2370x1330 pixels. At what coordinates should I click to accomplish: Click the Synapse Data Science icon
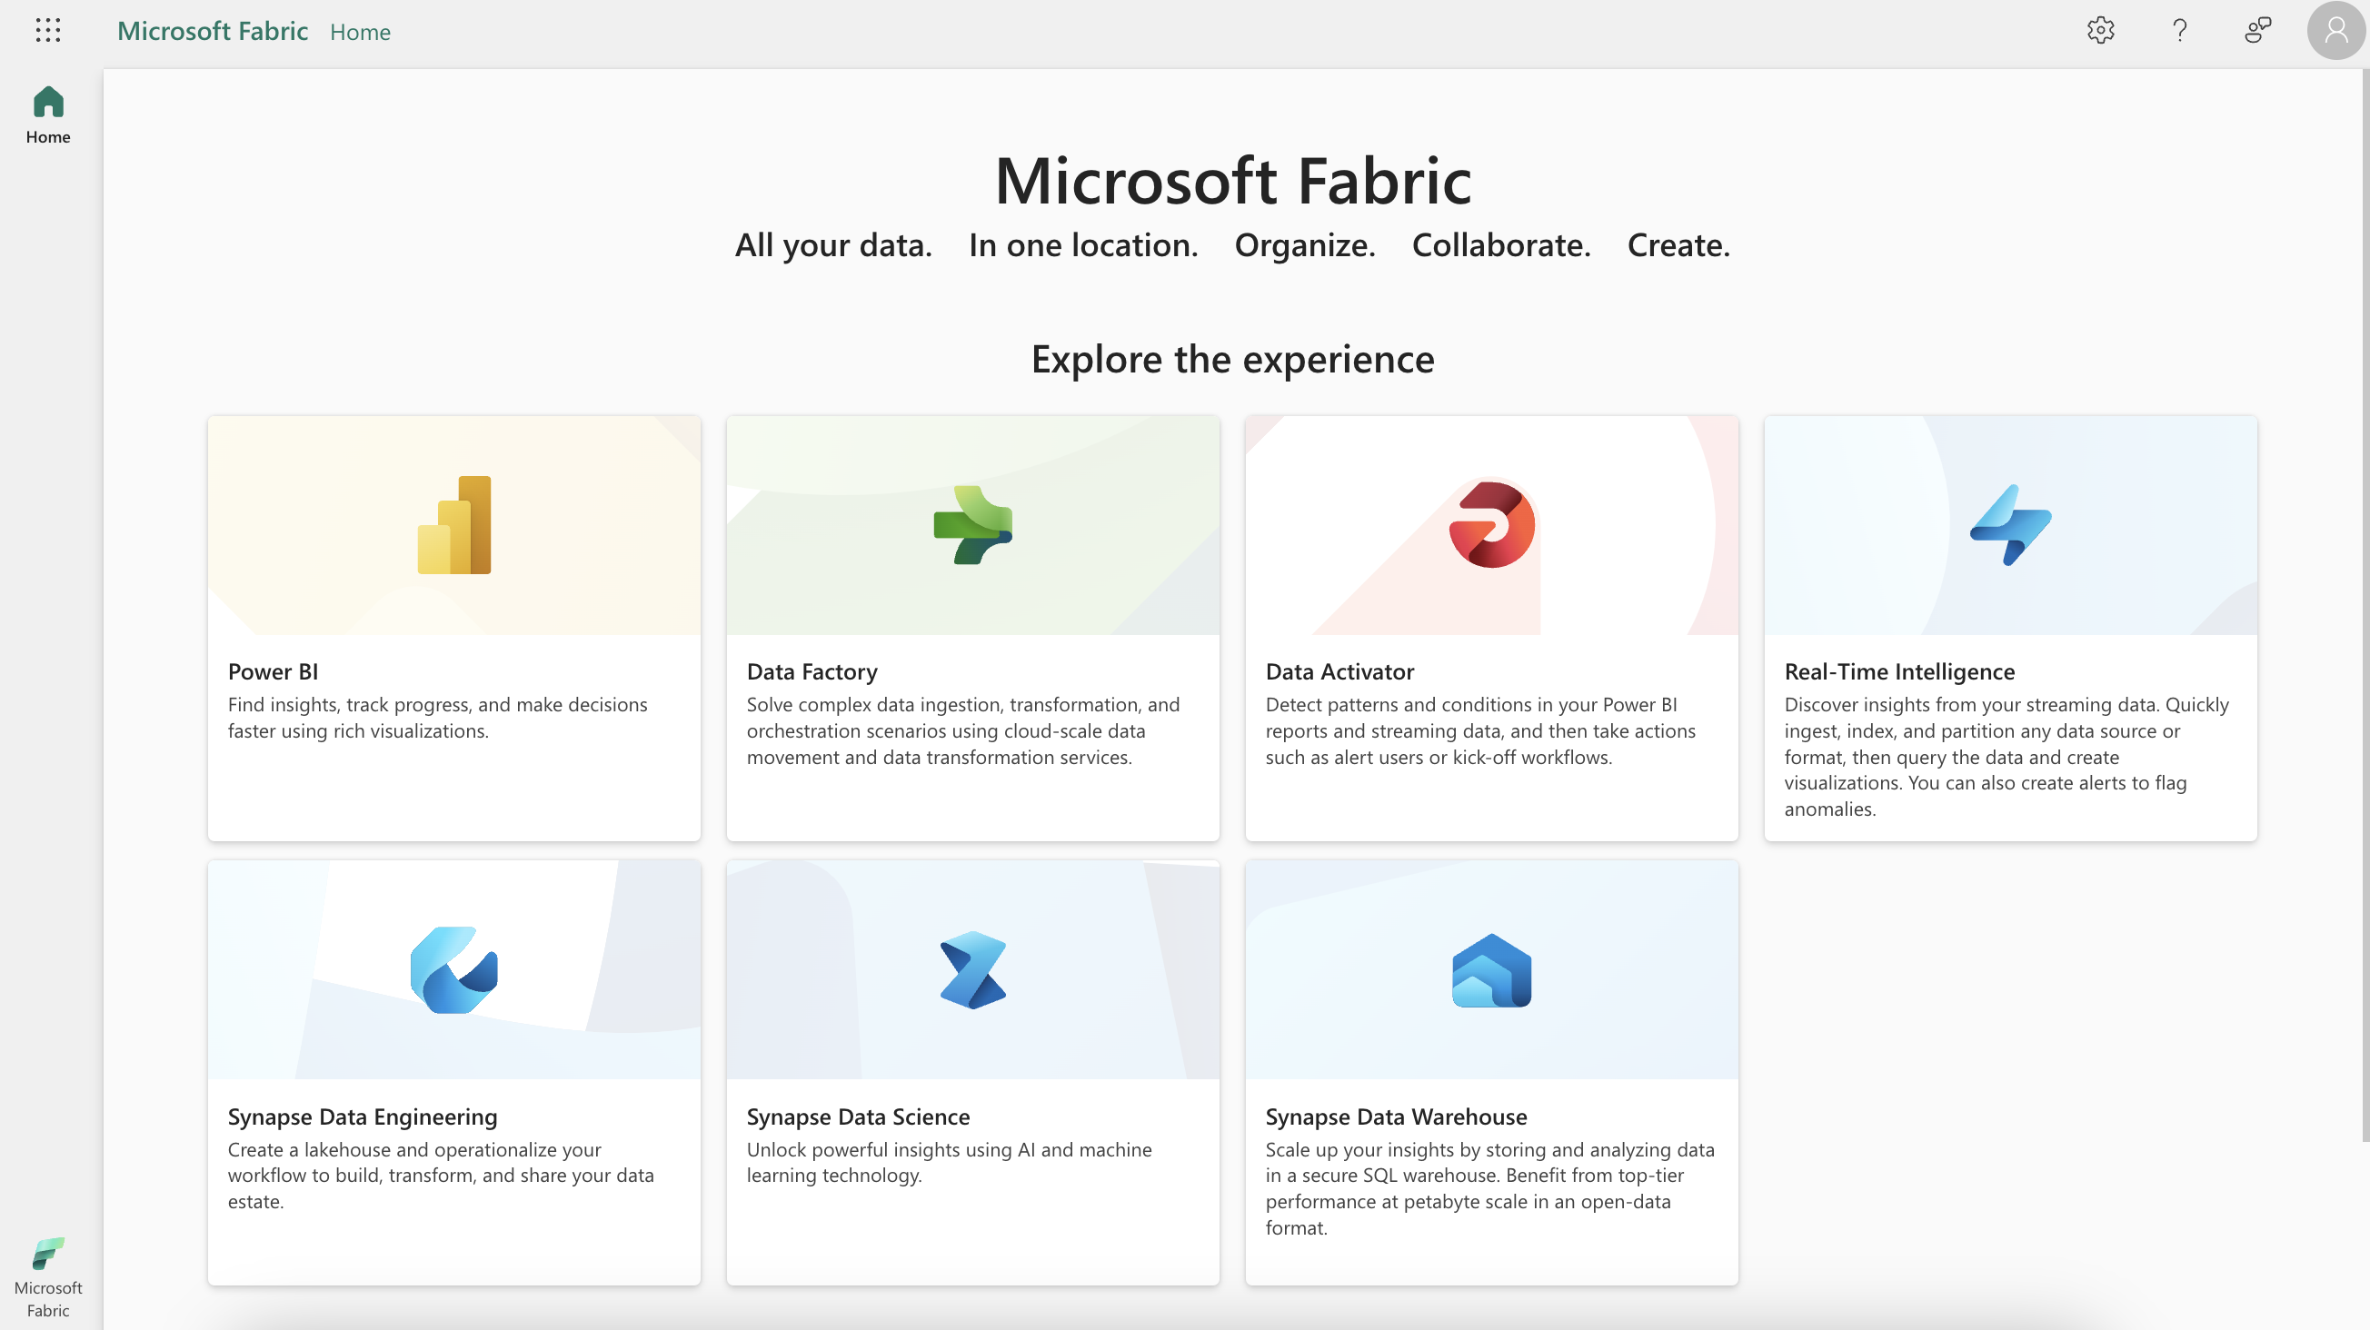coord(972,969)
